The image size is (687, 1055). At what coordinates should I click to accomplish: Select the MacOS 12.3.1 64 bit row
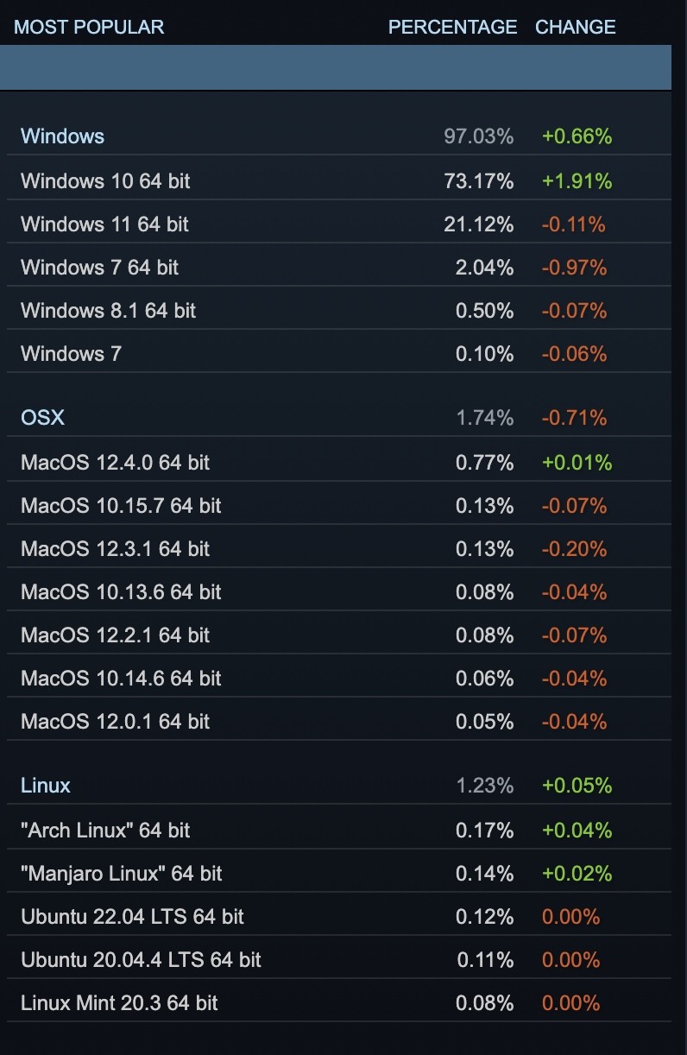(x=338, y=548)
